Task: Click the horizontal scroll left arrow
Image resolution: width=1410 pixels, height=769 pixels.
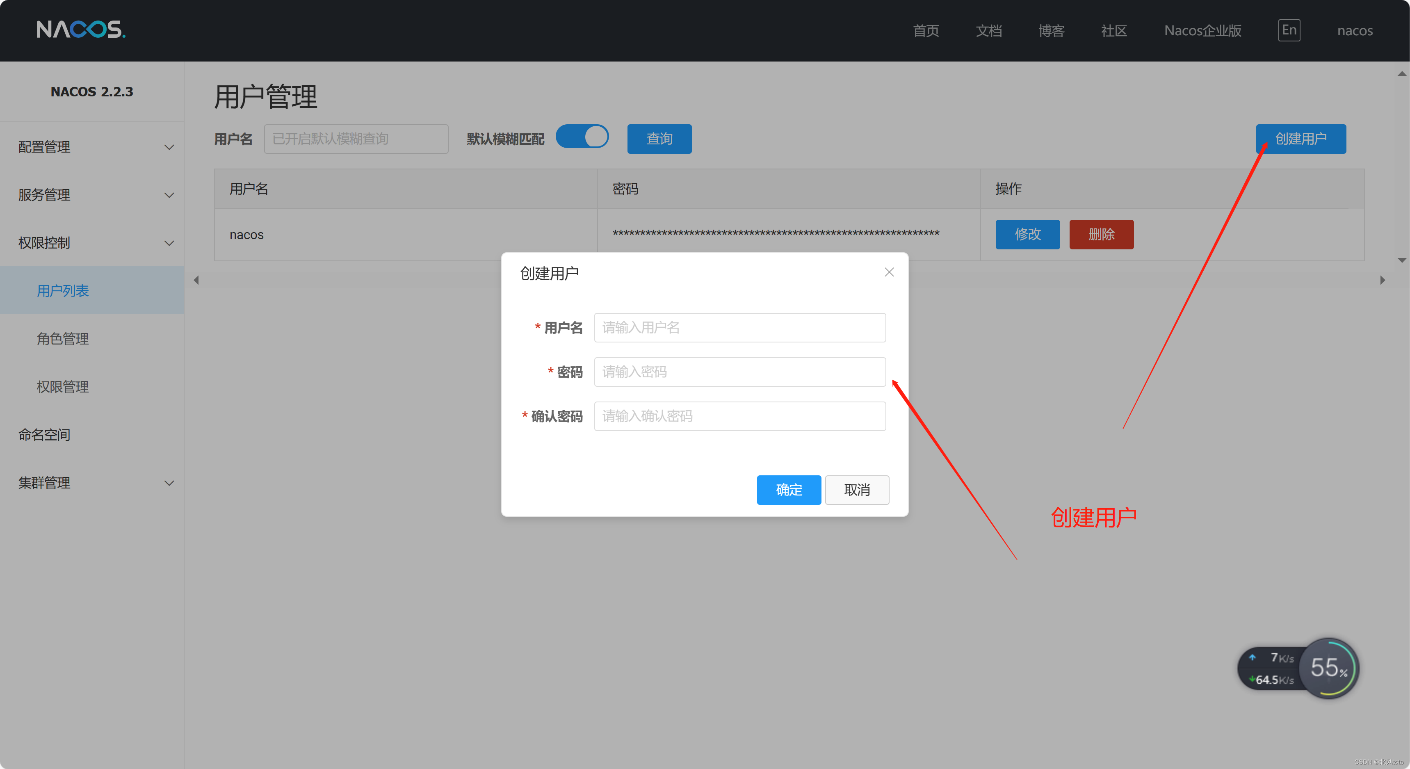Action: click(196, 280)
